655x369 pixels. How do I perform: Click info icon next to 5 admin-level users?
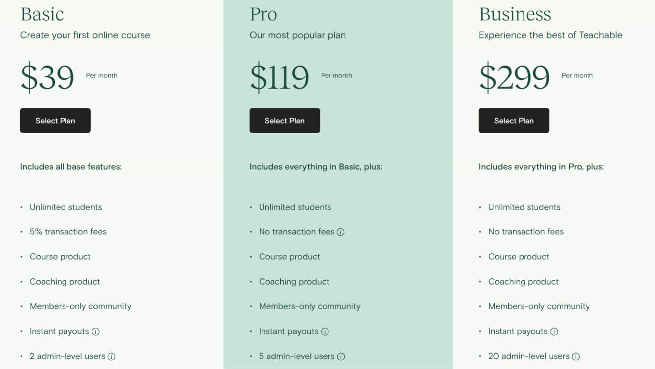coord(341,356)
